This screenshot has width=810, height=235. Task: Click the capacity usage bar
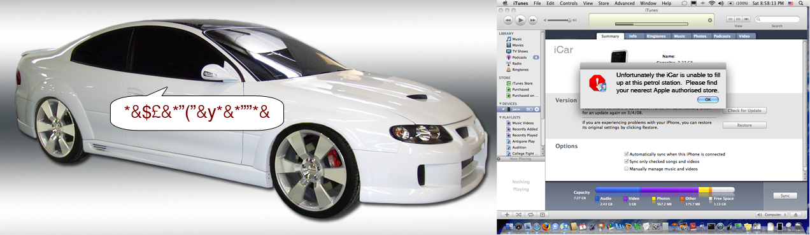[665, 190]
